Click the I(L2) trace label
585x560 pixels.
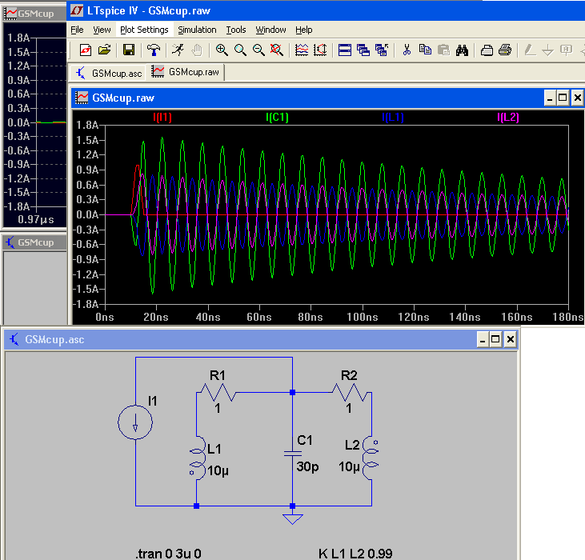tap(508, 118)
